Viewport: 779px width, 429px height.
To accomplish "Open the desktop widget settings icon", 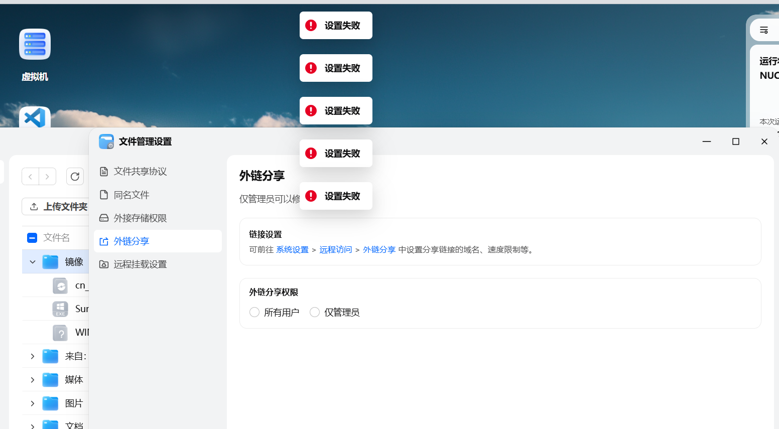I will [764, 30].
